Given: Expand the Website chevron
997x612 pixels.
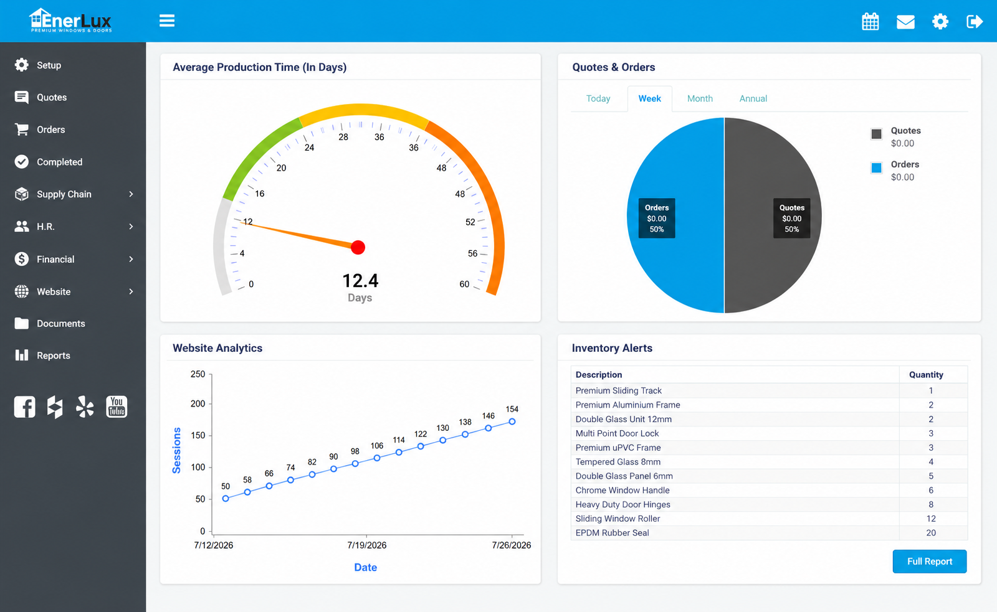Looking at the screenshot, I should [131, 291].
